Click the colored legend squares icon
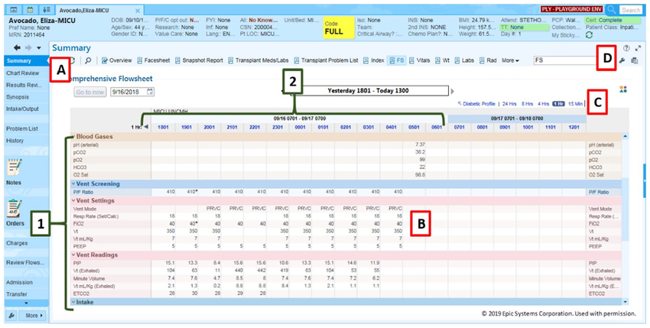The height and width of the screenshot is (328, 650). [x=623, y=89]
